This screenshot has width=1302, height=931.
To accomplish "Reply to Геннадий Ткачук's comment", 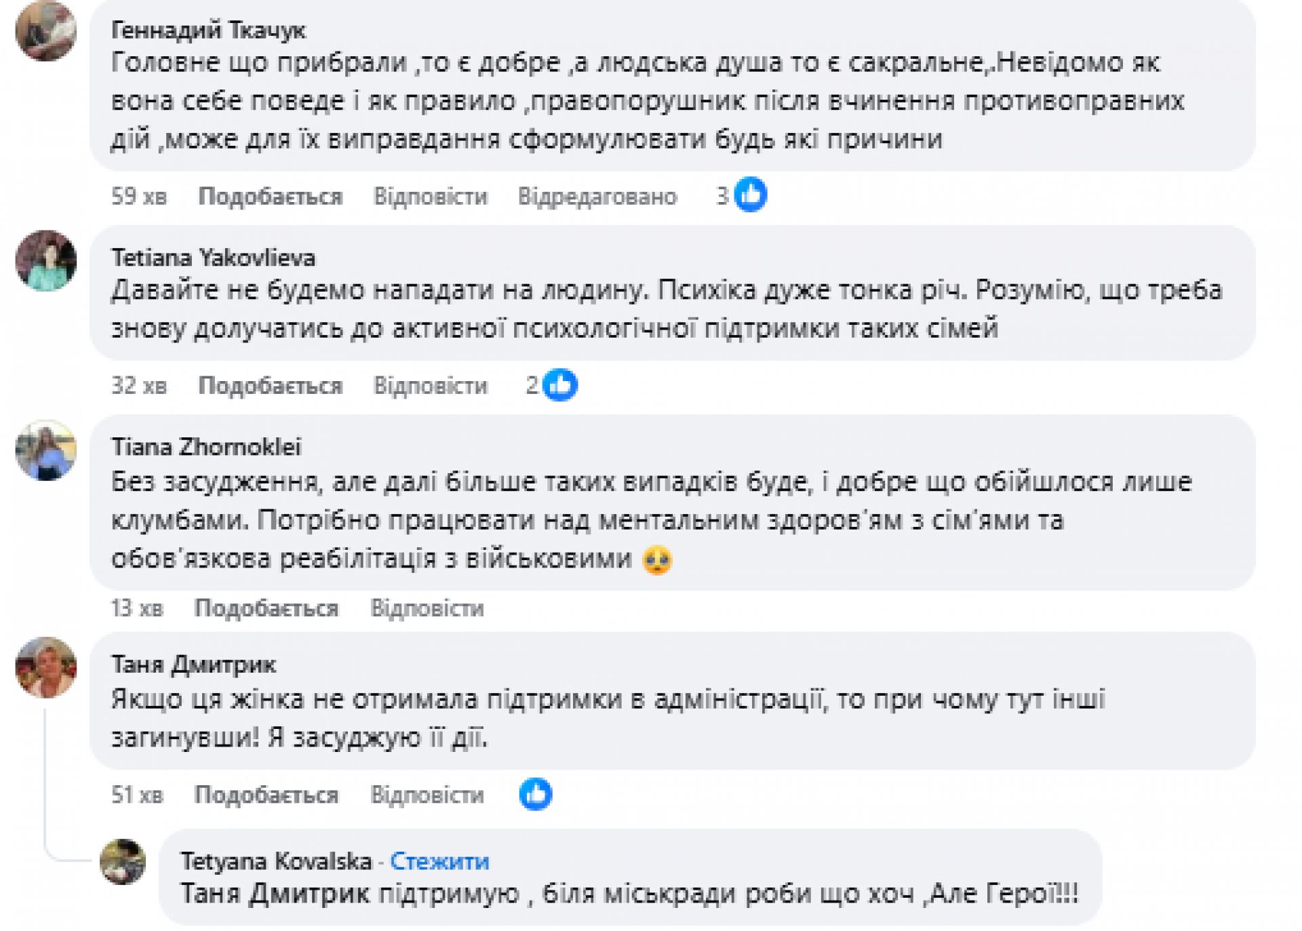I will coord(431,197).
